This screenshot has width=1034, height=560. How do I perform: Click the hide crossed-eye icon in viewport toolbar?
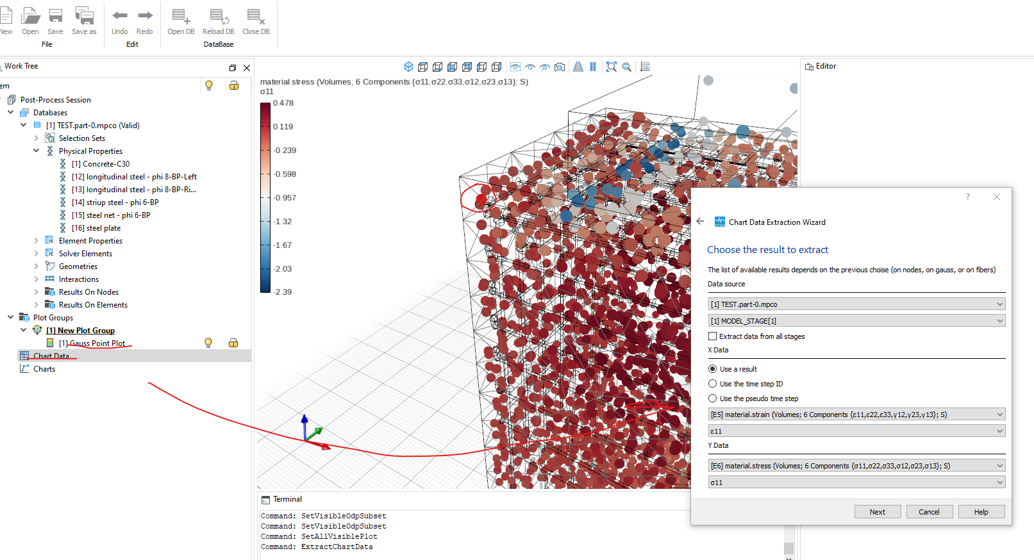pyautogui.click(x=545, y=67)
